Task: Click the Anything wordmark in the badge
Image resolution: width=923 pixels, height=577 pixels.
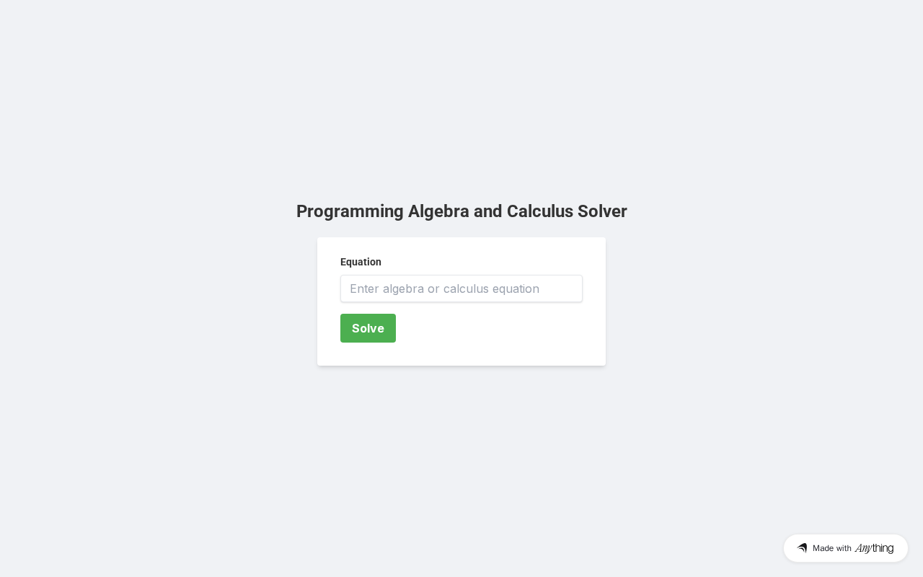Action: [874, 548]
